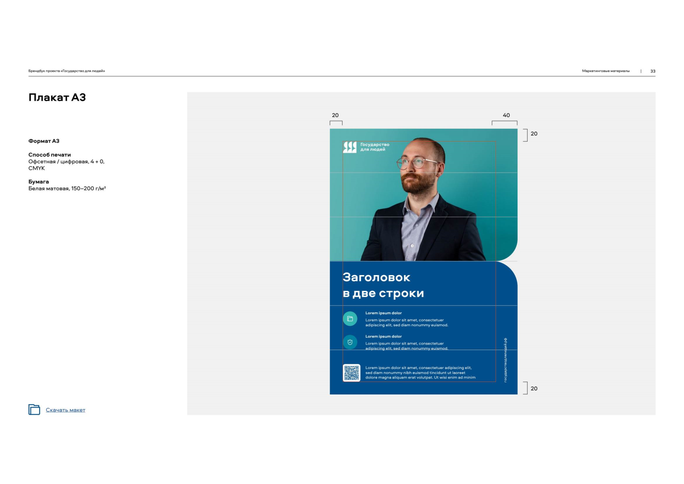The image size is (684, 484).
Task: Click the Бумага heading
Action: click(39, 182)
